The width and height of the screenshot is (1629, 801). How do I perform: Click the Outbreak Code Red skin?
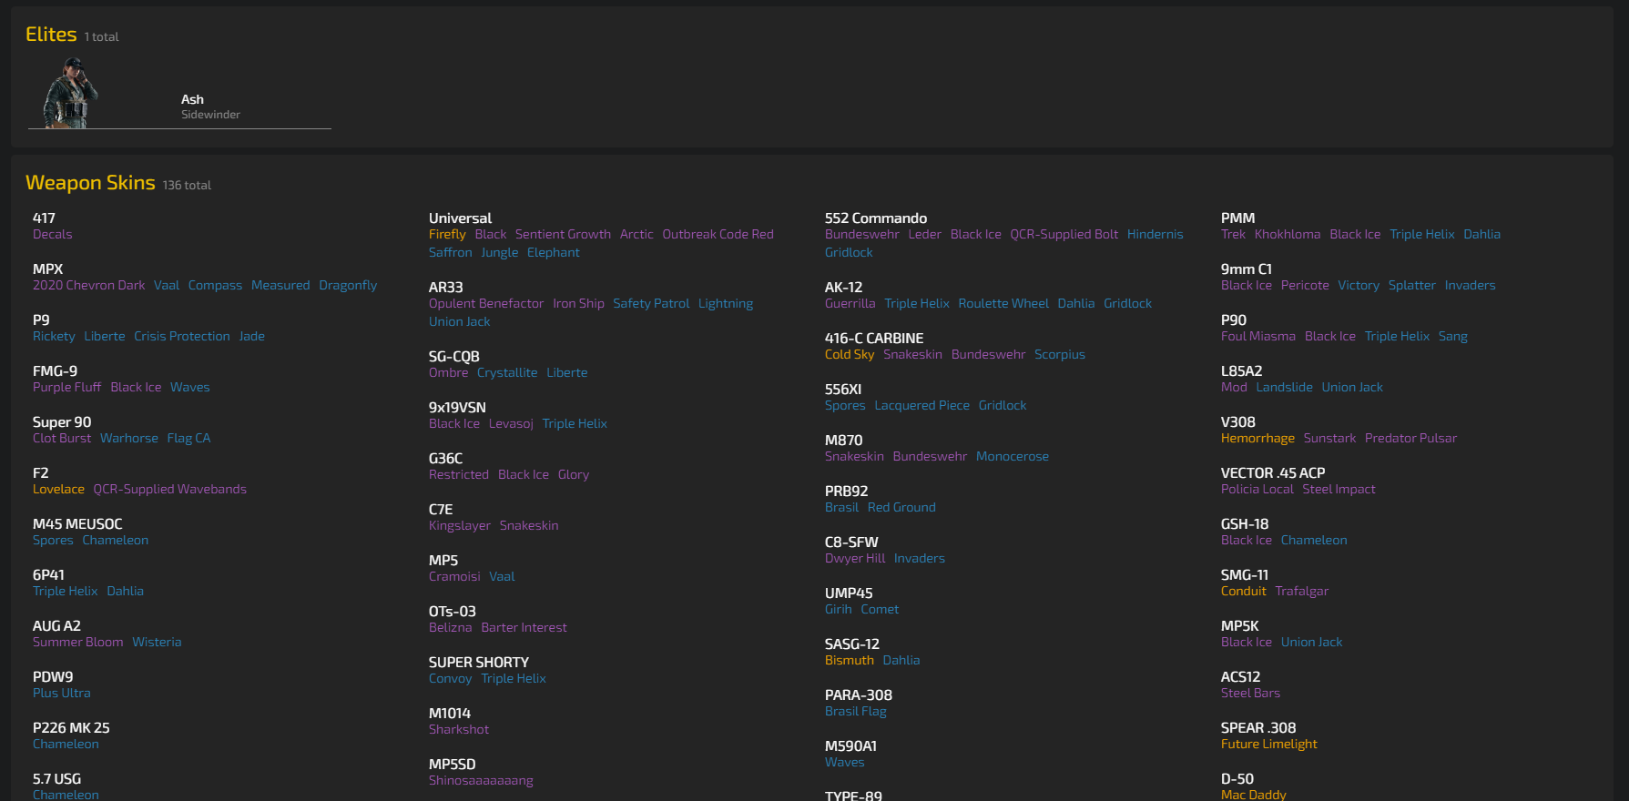click(x=718, y=234)
